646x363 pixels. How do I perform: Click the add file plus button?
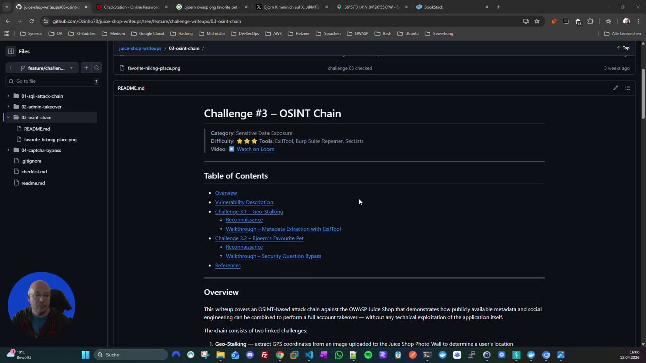click(86, 68)
